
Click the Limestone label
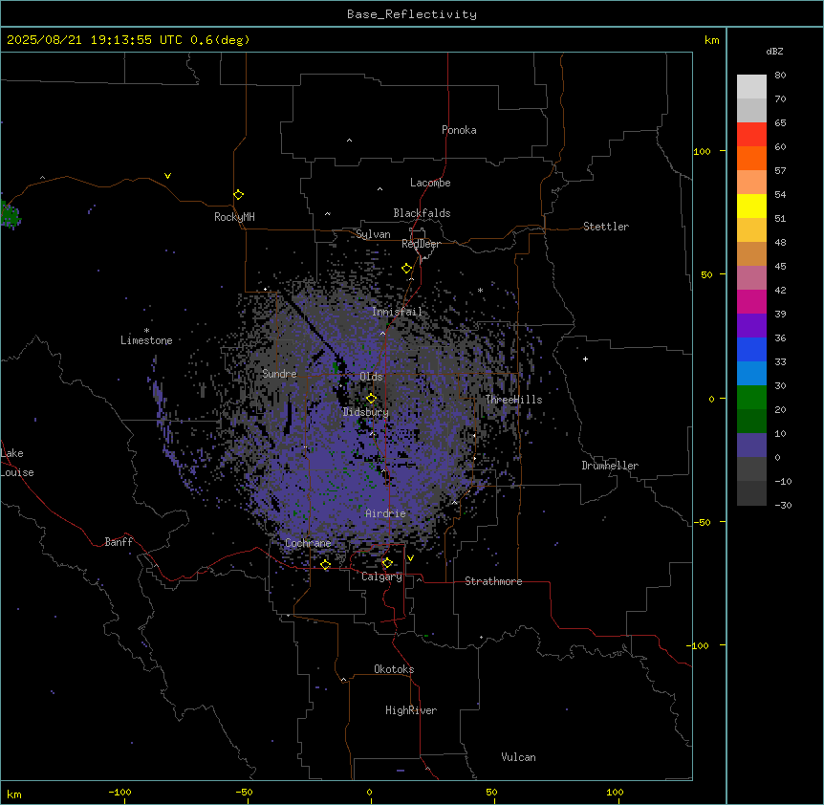[x=146, y=340]
